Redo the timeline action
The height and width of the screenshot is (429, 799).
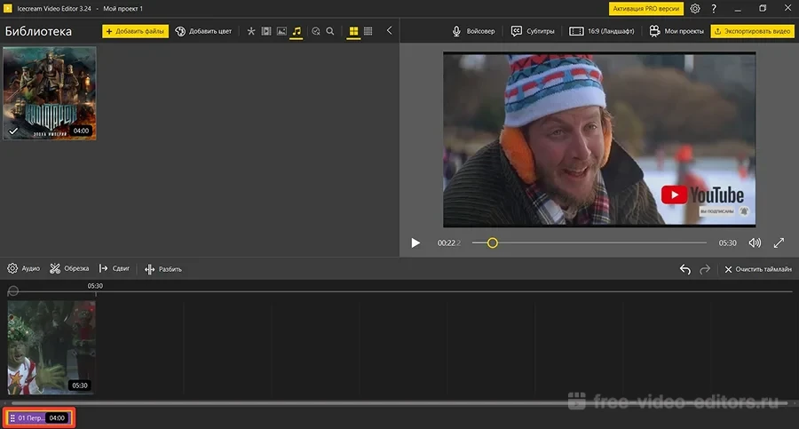[705, 269]
